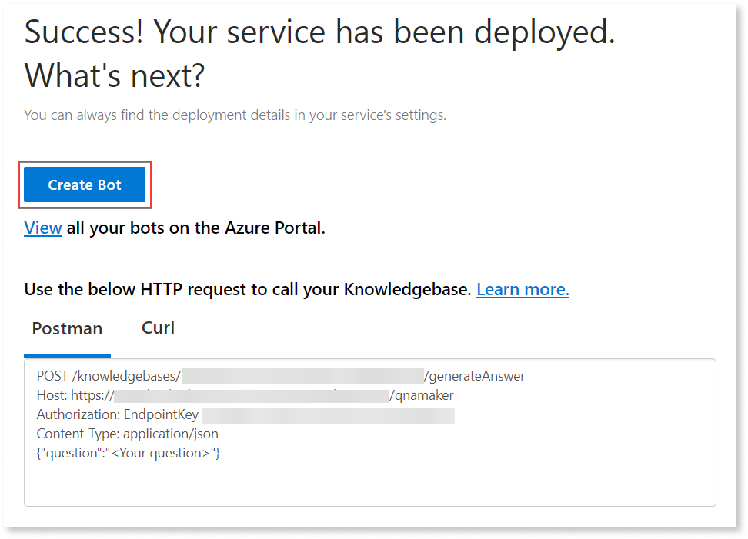Viewport: 748px width, 539px height.
Task: Select the Content-Type application/json line
Action: [127, 433]
